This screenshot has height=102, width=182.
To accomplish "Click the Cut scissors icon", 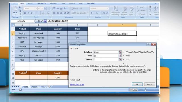I will (x=20, y=7).
